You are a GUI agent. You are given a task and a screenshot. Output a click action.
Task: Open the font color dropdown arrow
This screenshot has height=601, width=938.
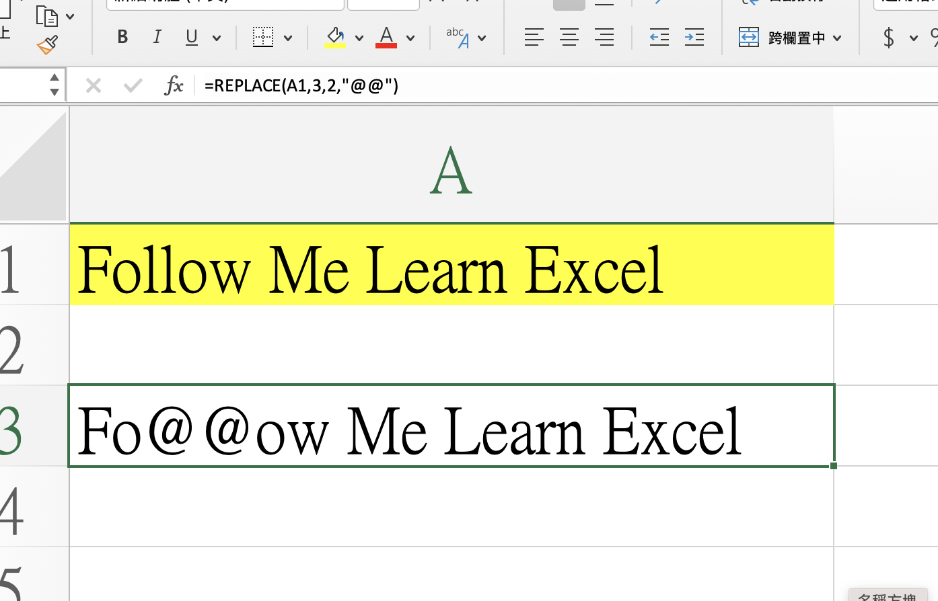coord(410,38)
